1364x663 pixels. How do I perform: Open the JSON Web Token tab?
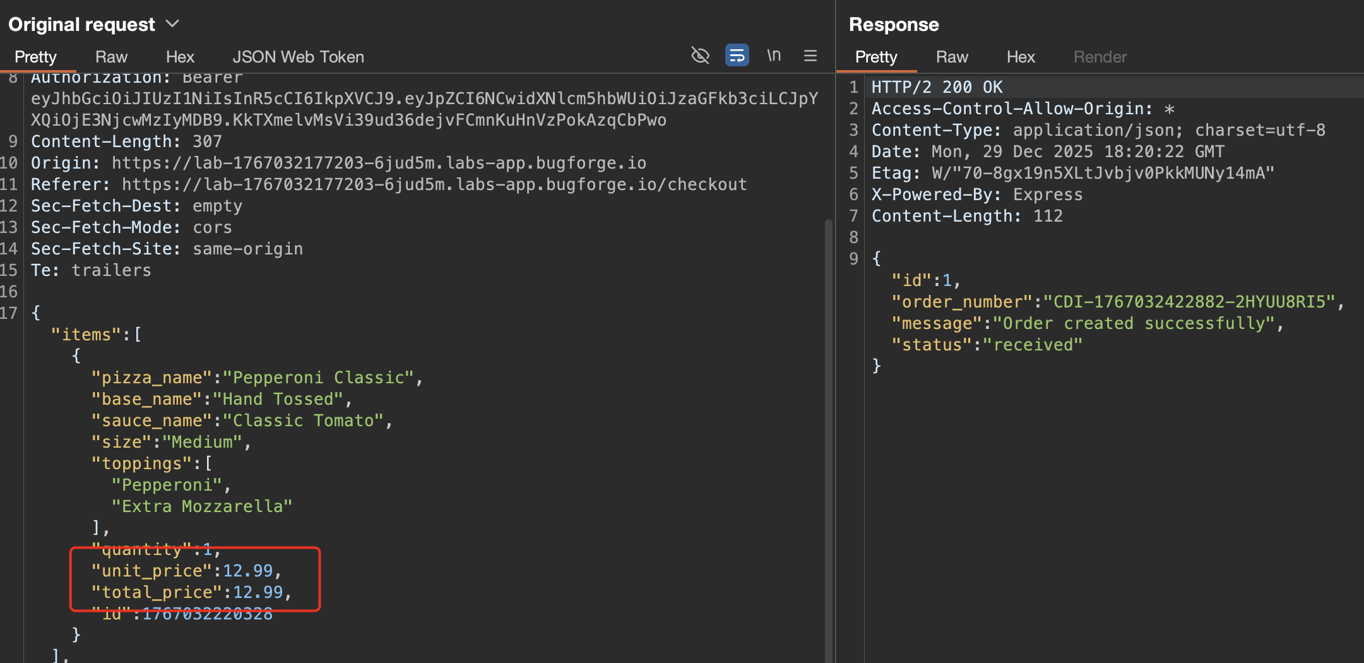coord(298,57)
